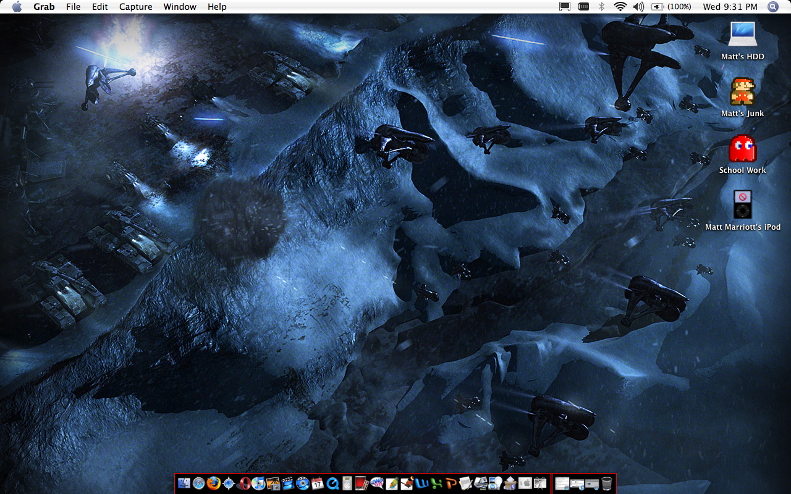Open the File menu

73,7
